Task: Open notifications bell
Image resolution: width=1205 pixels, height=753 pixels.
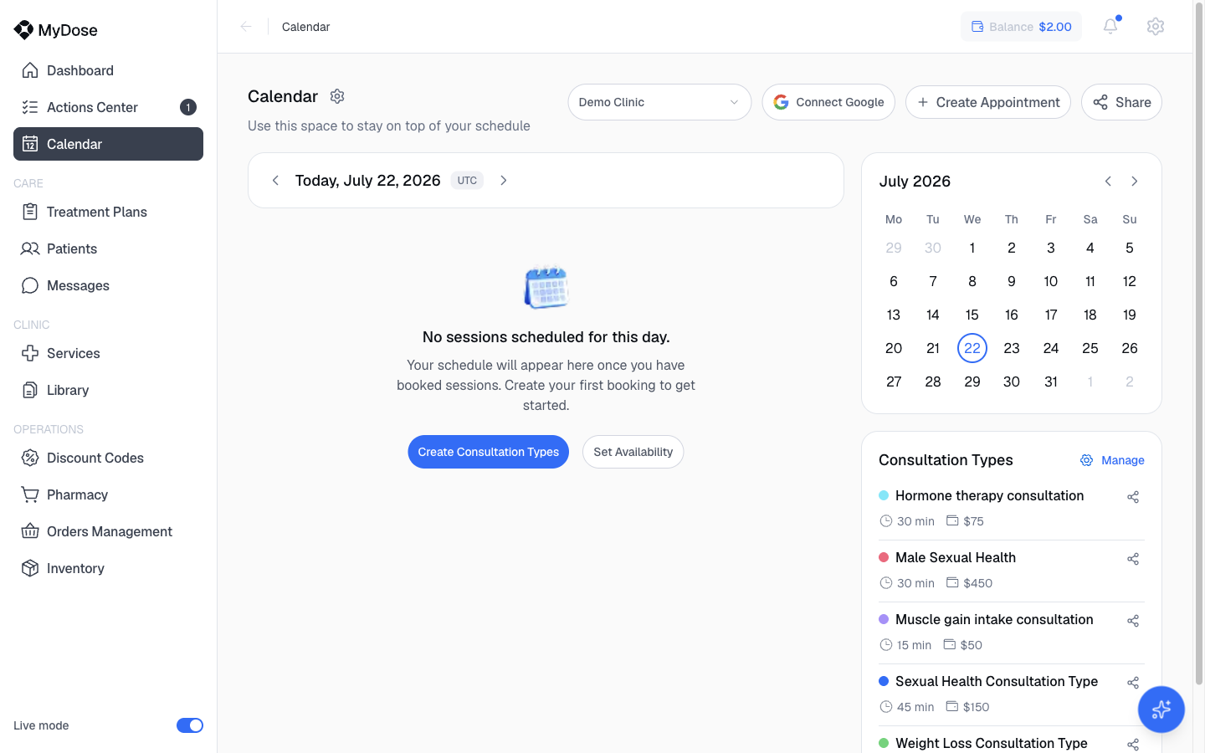Action: [x=1110, y=26]
